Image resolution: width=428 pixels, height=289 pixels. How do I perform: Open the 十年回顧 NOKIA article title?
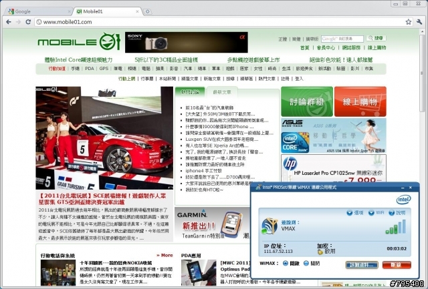(116, 263)
